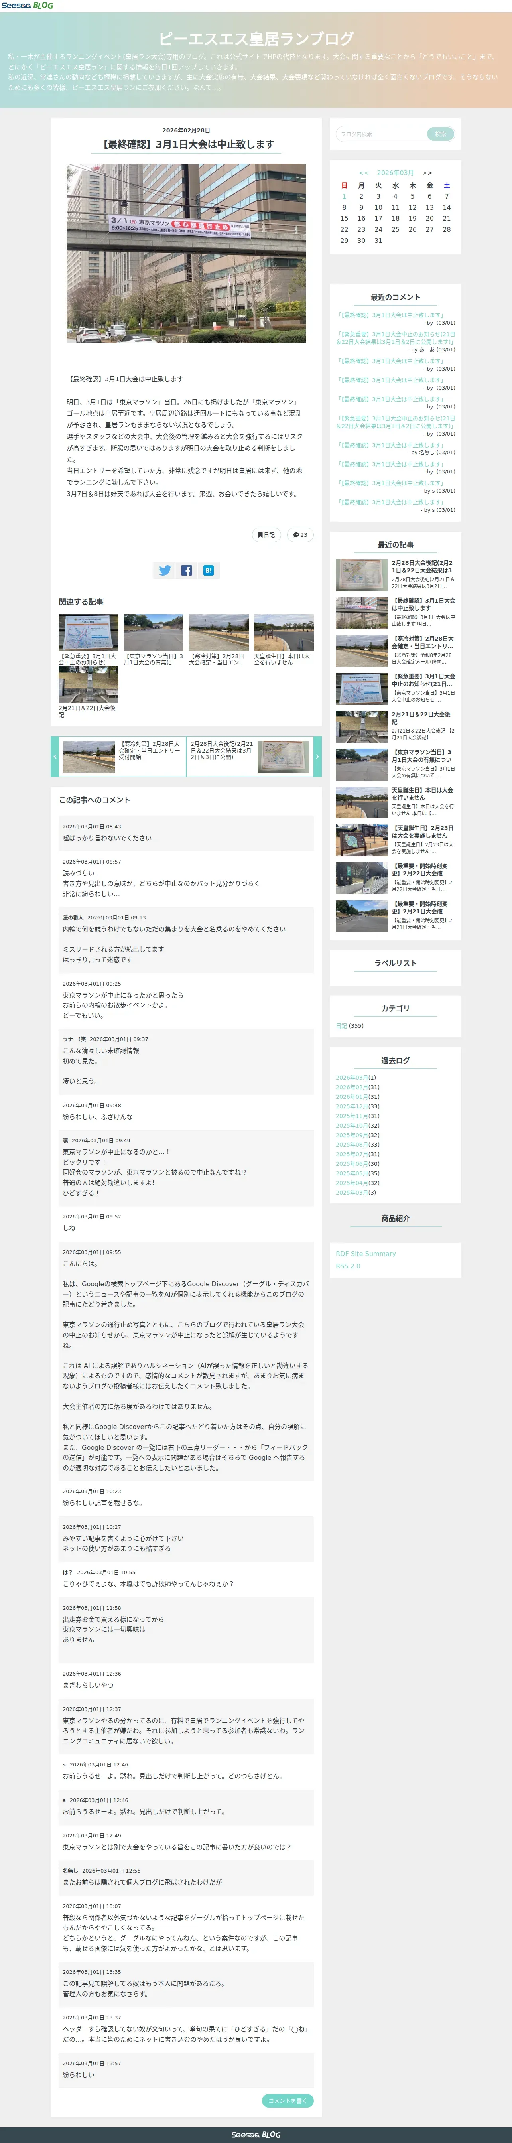Click the 検索 search button

(x=441, y=134)
